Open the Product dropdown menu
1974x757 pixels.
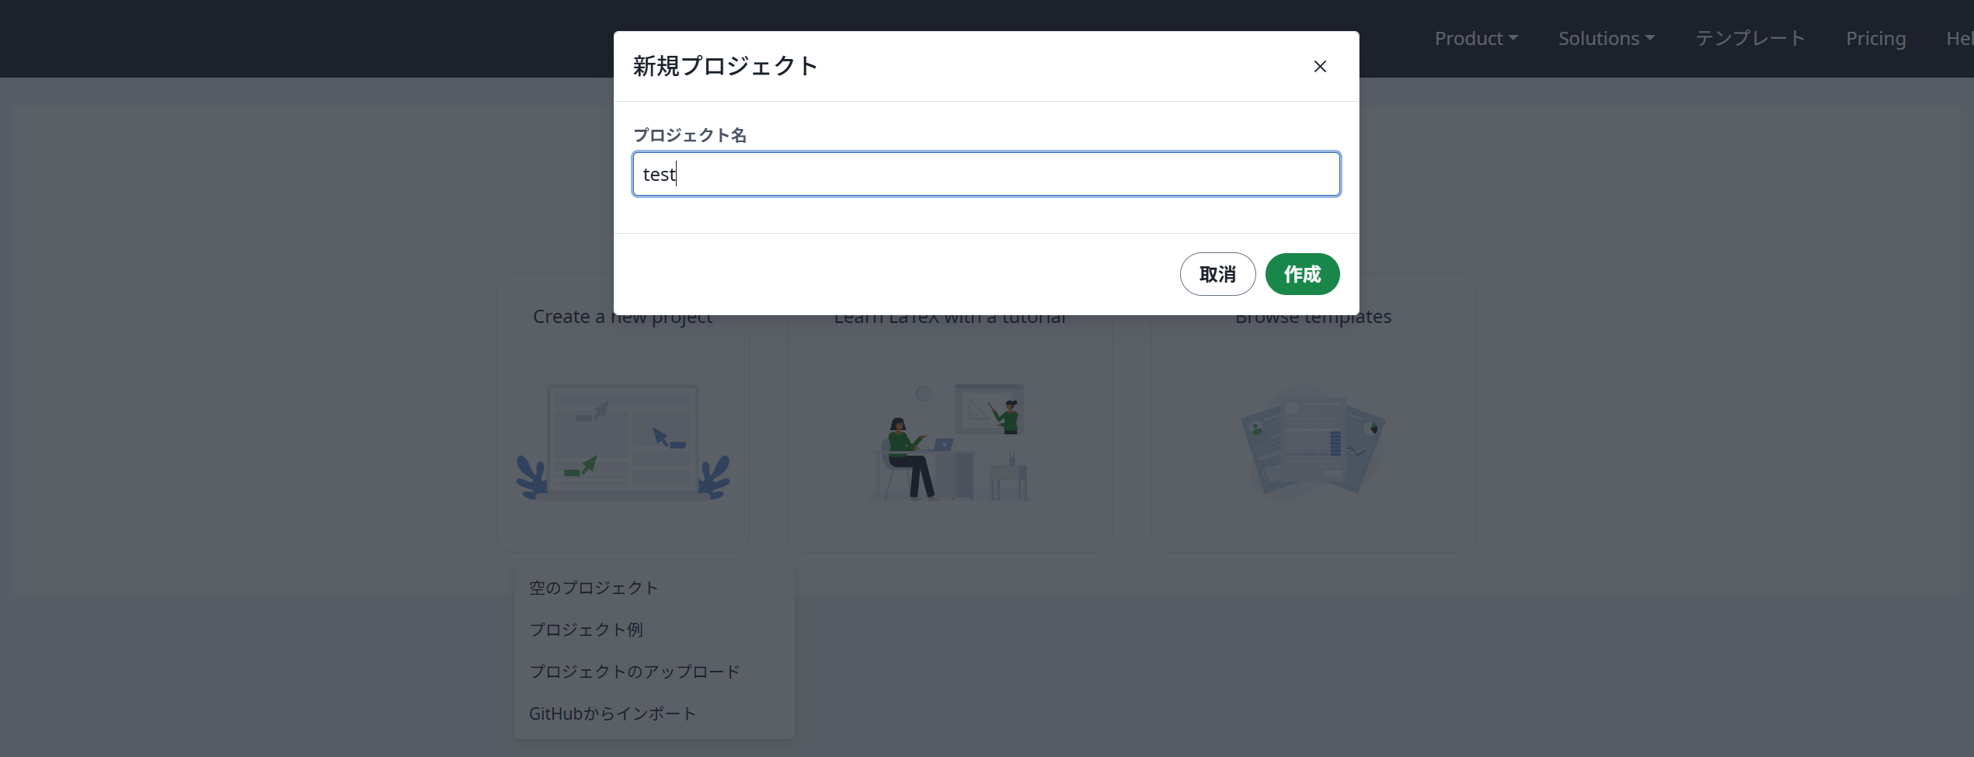point(1475,39)
